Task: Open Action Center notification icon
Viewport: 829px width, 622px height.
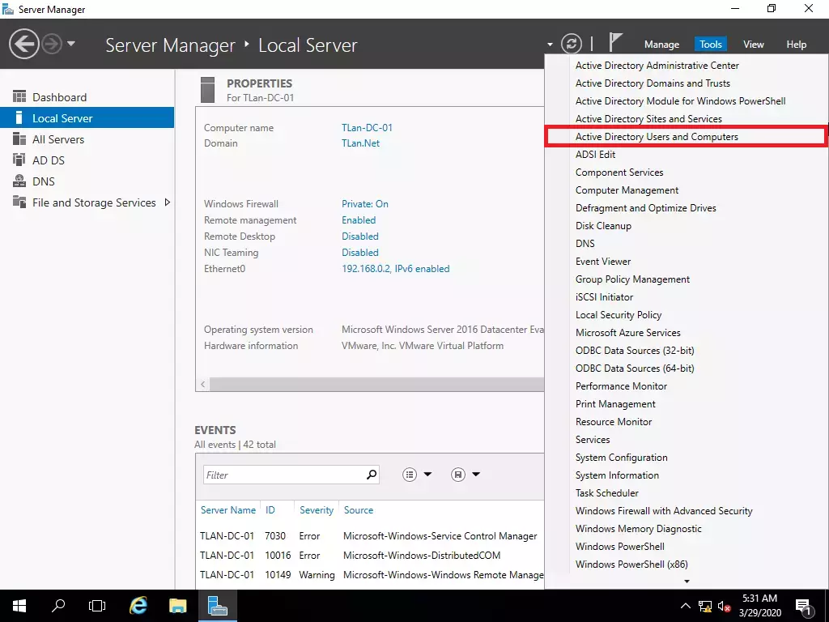Action: click(804, 607)
